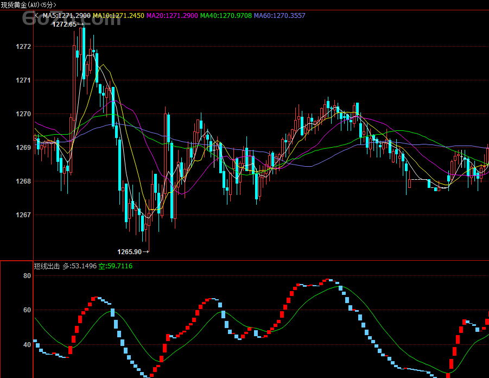Click the 1271 price axis label
This screenshot has width=489, height=378.
23,80
